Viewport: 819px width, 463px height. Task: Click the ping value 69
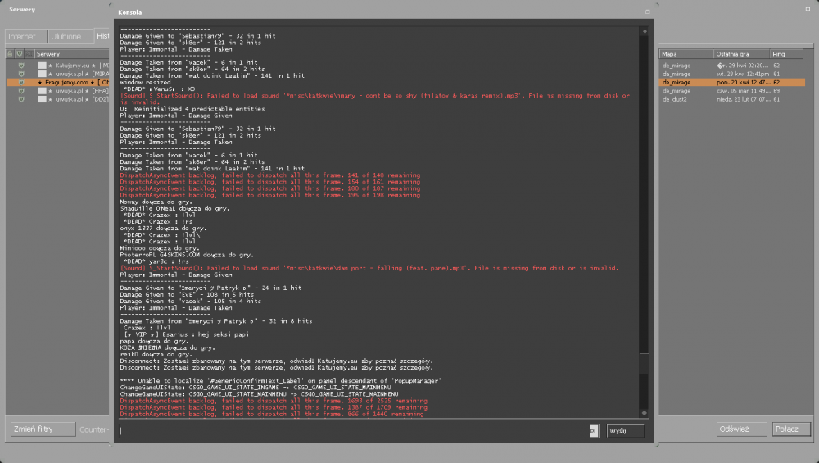(776, 91)
